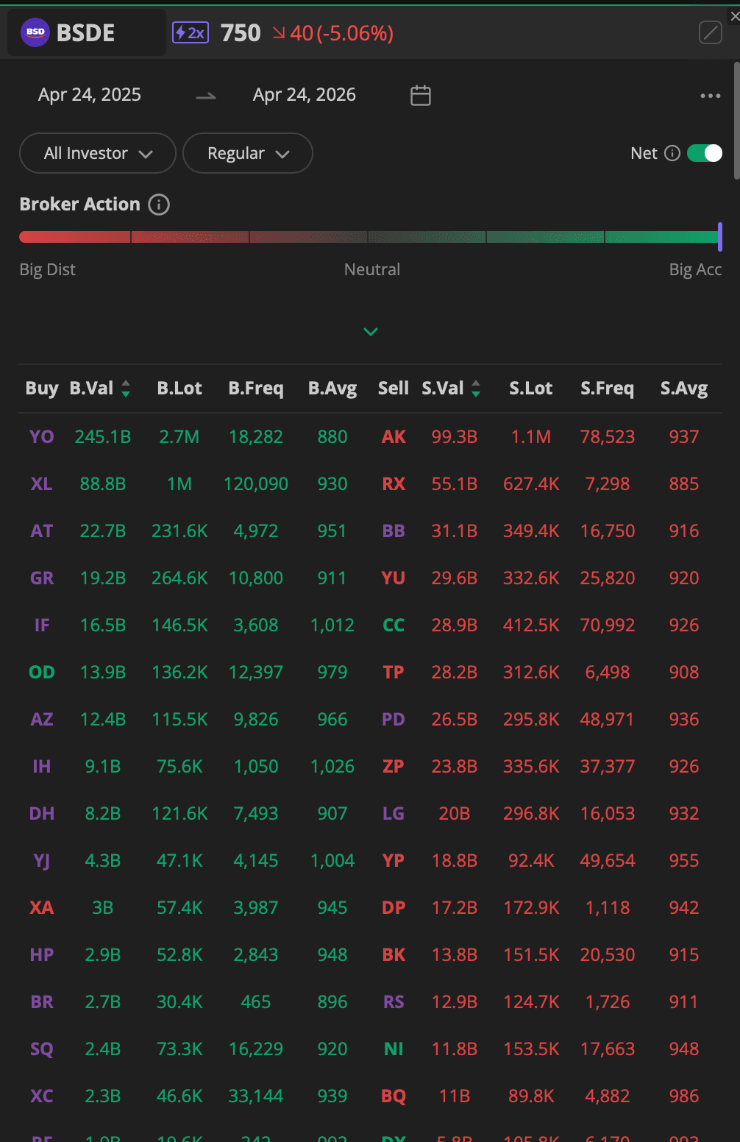740x1142 pixels.
Task: Open the three-dot overflow menu
Action: point(710,95)
